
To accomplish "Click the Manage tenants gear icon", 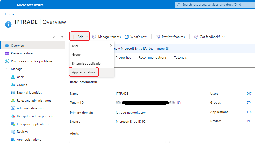I will pos(94,37).
